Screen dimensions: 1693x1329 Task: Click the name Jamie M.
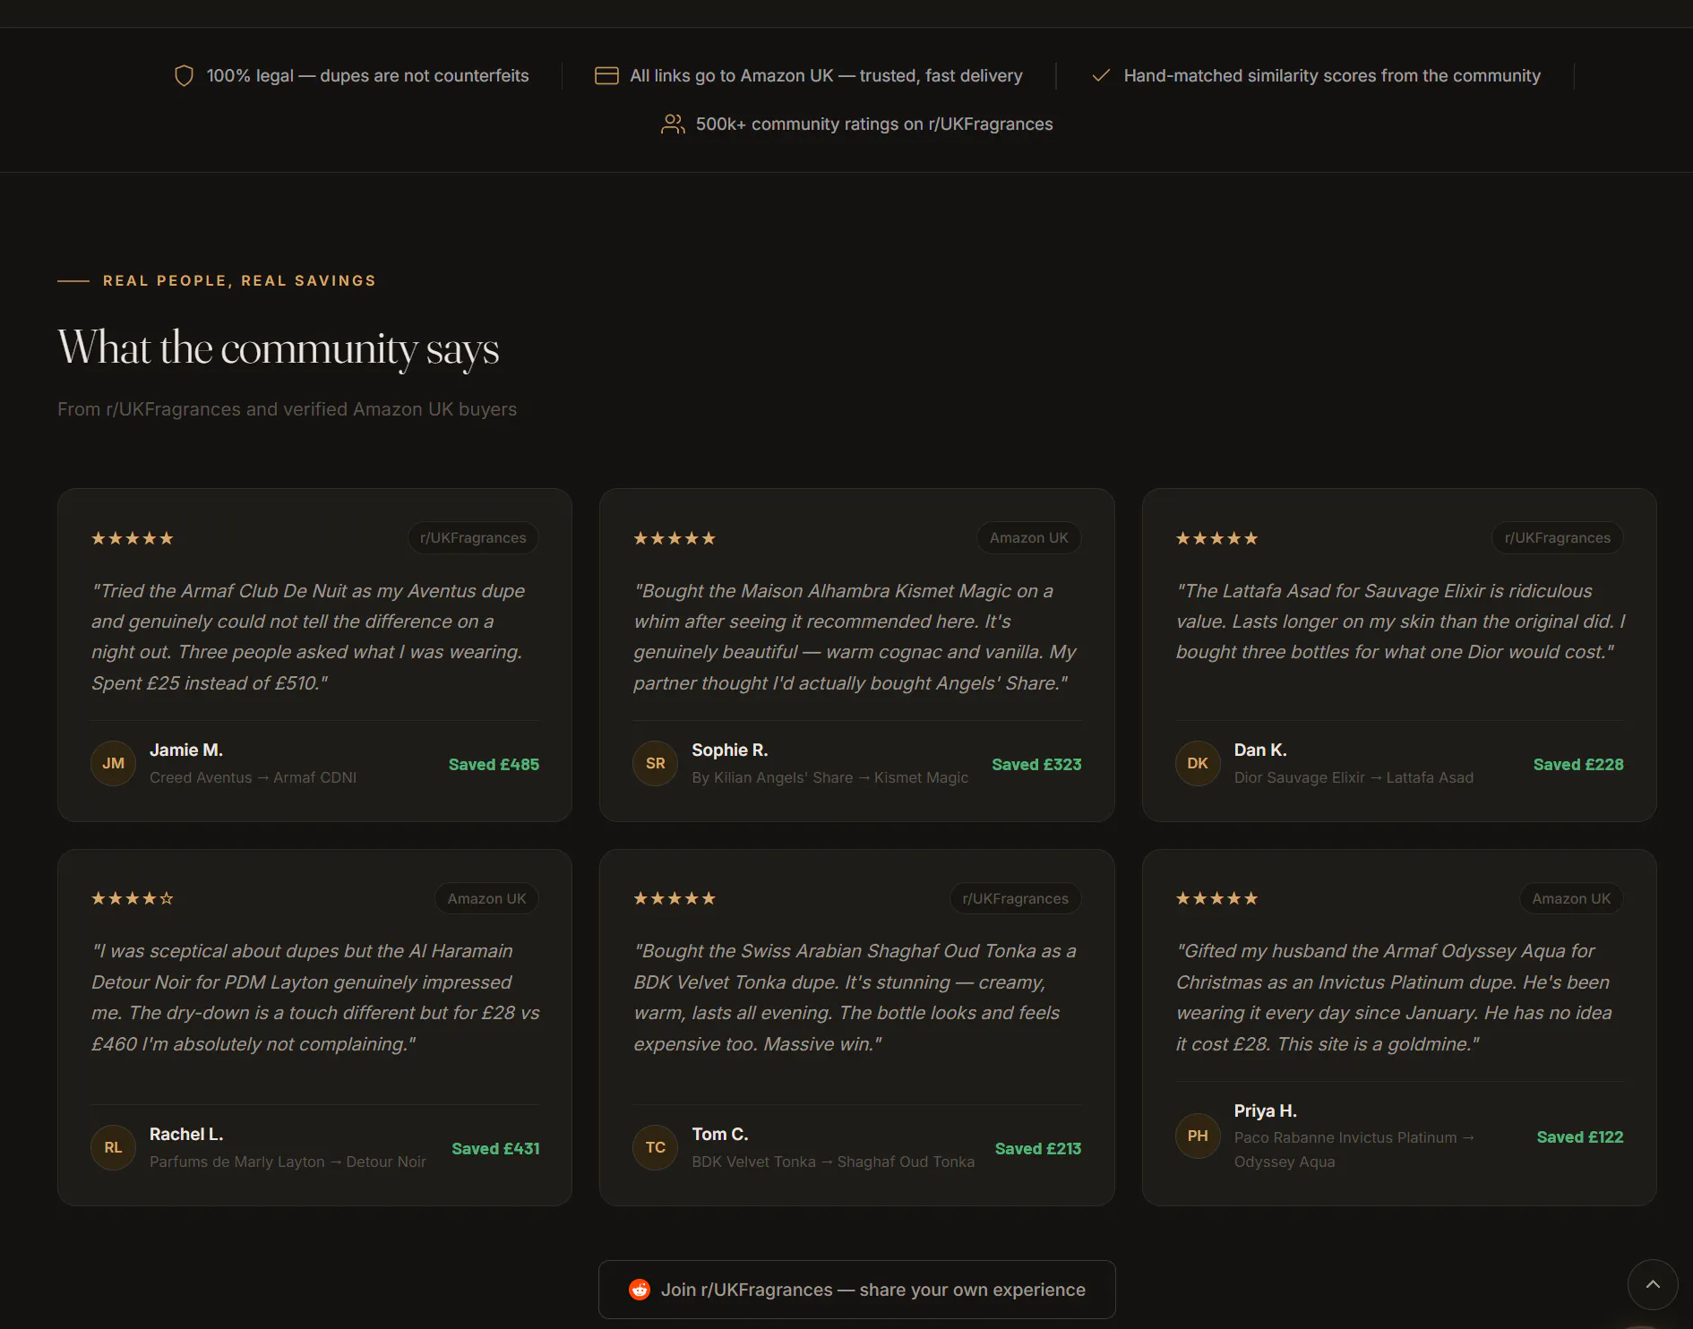point(186,750)
